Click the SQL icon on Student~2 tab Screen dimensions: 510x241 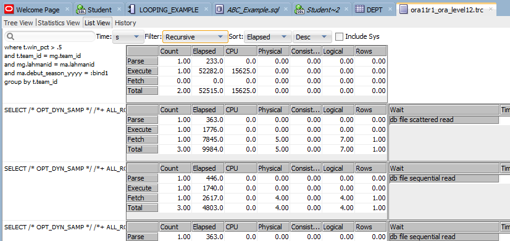tap(299, 9)
